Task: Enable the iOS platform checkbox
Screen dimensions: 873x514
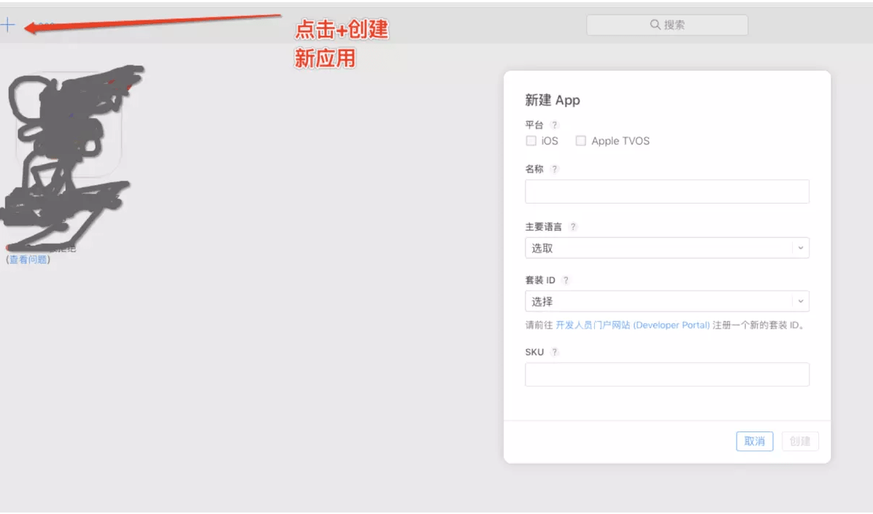Action: (531, 140)
